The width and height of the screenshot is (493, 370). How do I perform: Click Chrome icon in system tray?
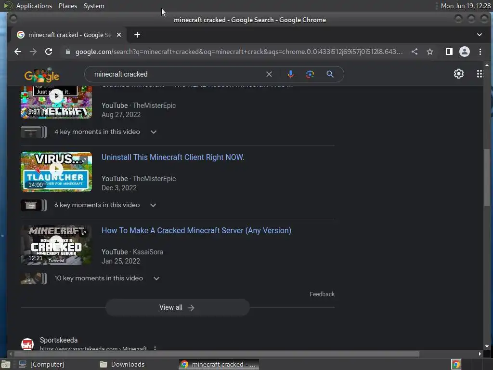pyautogui.click(x=456, y=364)
